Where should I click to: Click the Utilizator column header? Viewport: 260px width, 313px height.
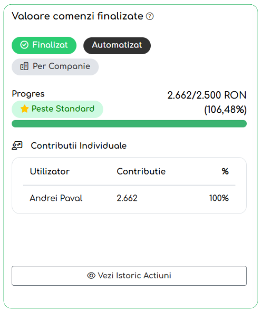[x=50, y=171]
